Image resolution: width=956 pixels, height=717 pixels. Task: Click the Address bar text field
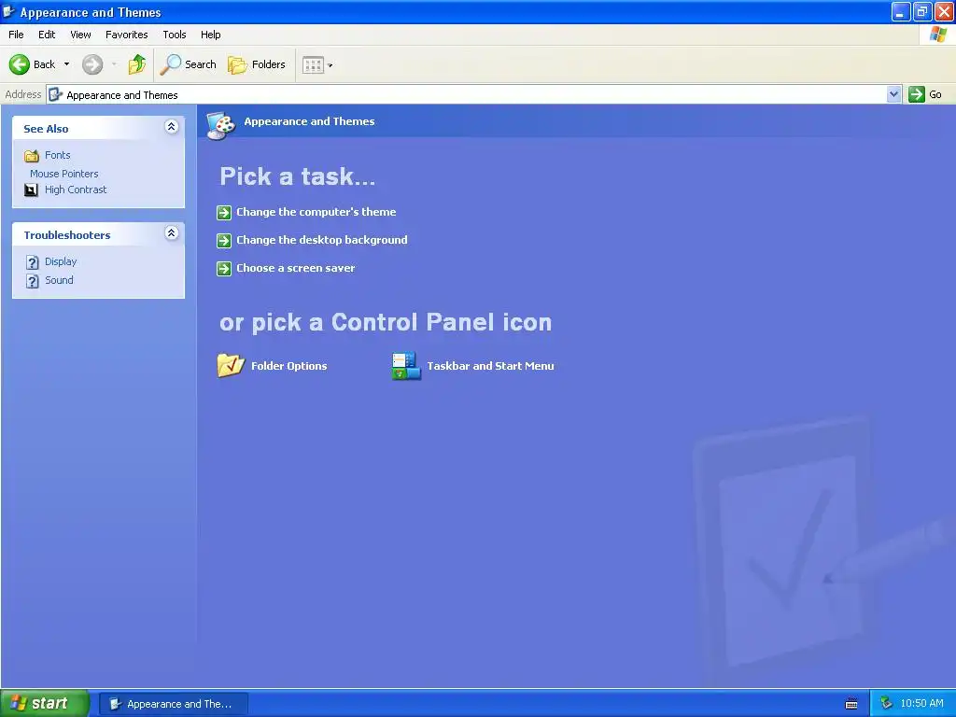473,94
